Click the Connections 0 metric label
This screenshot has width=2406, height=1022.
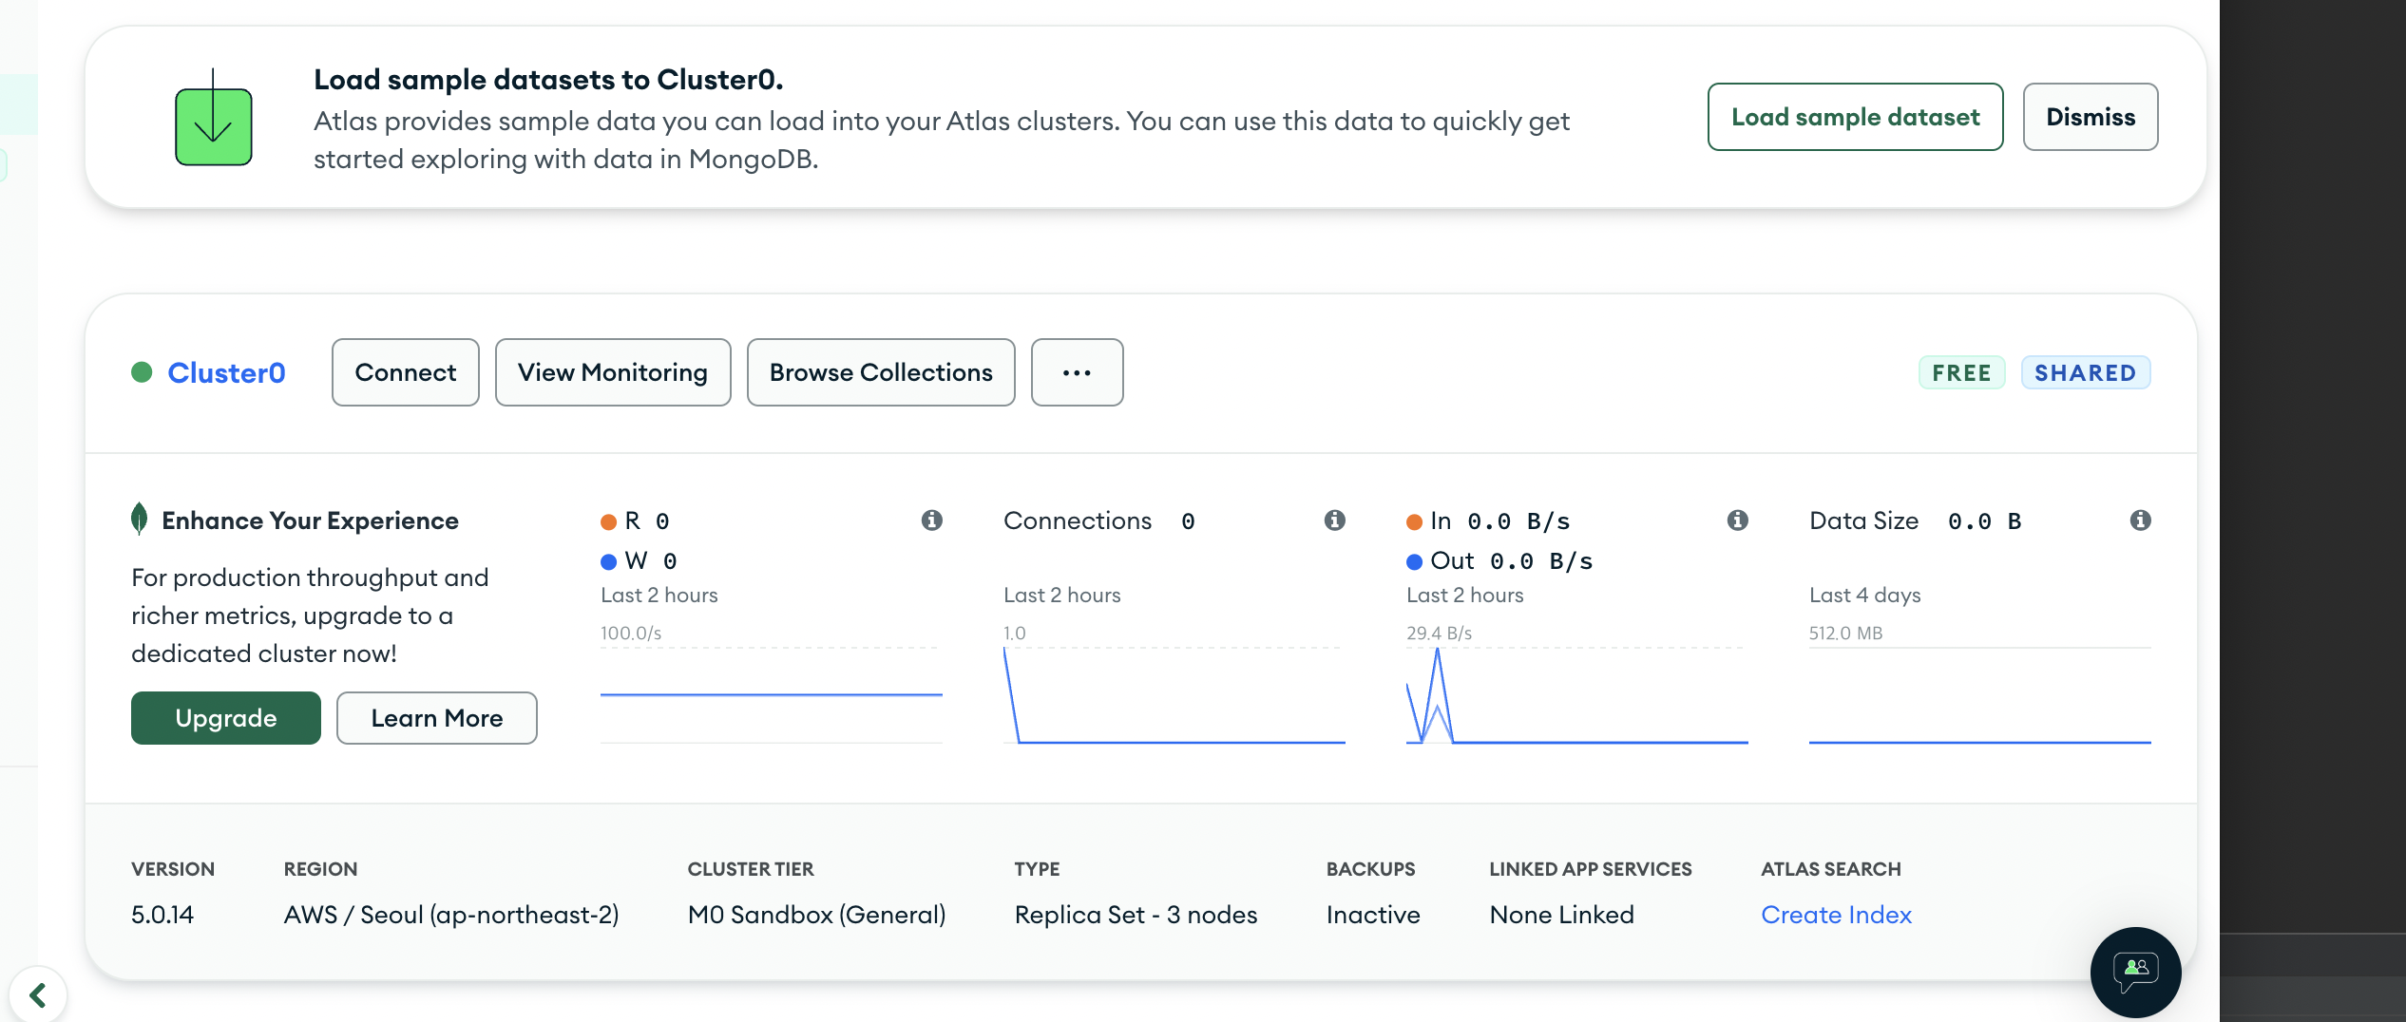pos(1099,520)
